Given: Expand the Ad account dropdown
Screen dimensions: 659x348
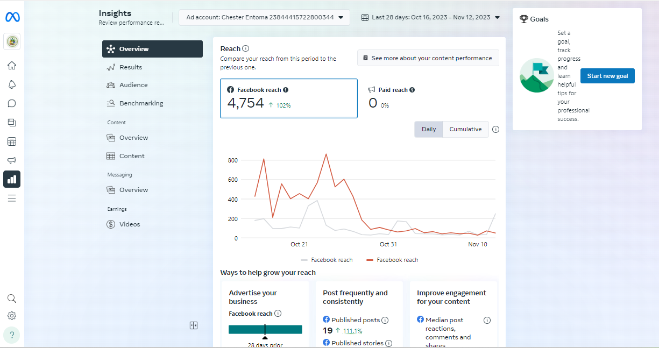Looking at the screenshot, I should pyautogui.click(x=264, y=17).
